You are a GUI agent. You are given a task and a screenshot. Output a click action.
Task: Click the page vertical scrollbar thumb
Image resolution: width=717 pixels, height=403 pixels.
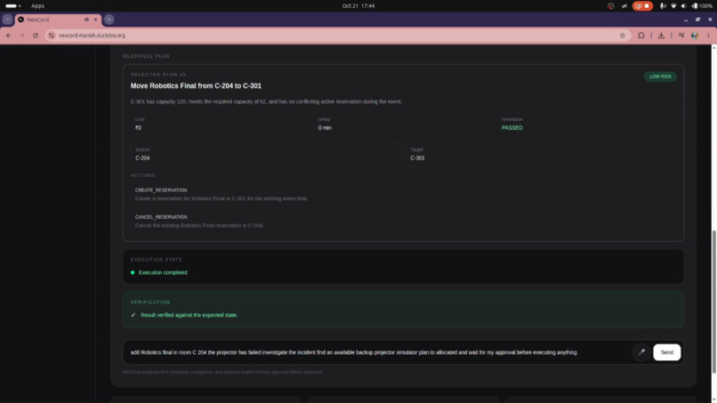tap(713, 302)
